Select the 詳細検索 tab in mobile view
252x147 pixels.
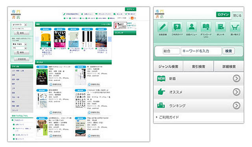point(229,66)
